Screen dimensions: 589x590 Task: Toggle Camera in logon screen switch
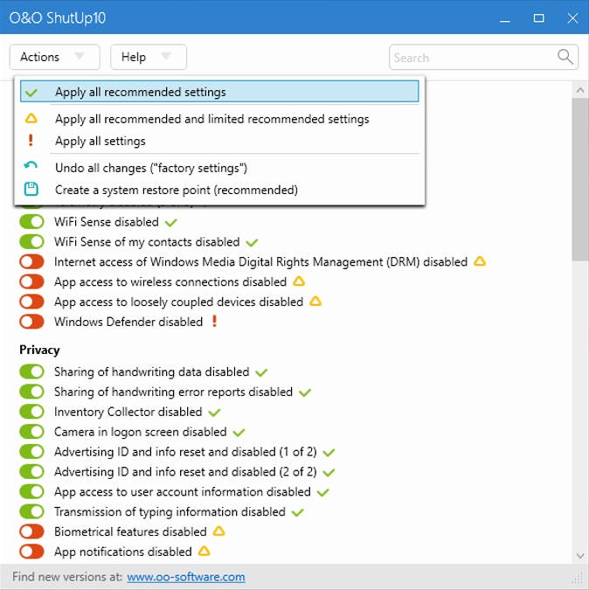click(x=32, y=432)
